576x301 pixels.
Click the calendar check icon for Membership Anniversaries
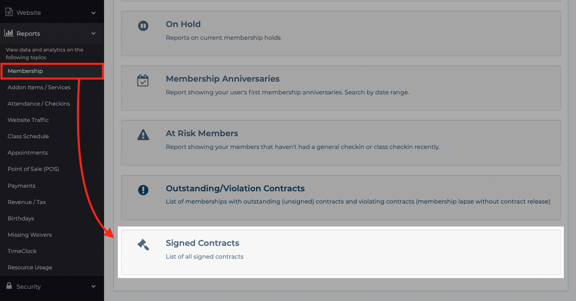(143, 81)
